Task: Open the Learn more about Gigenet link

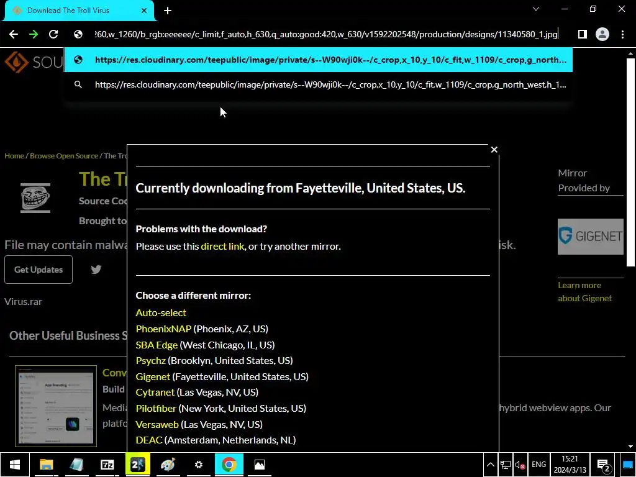Action: point(584,292)
